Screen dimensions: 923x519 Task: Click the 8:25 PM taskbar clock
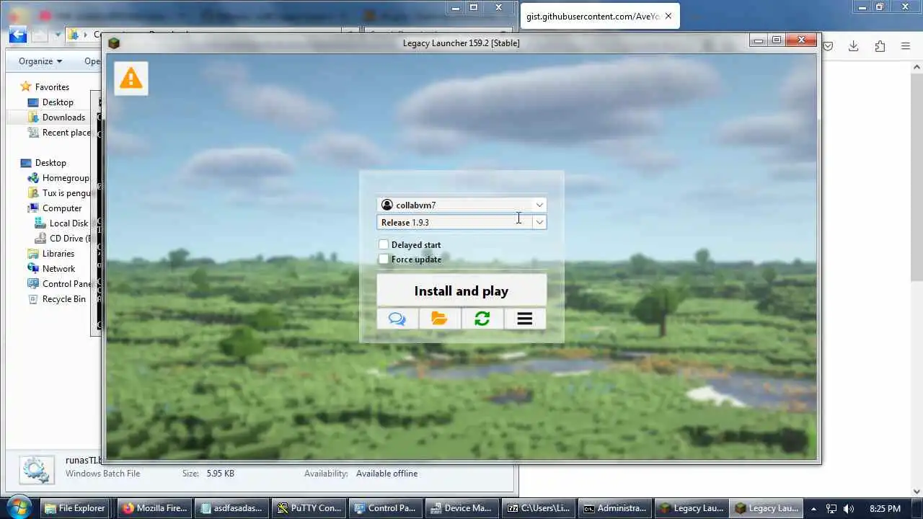pos(885,509)
